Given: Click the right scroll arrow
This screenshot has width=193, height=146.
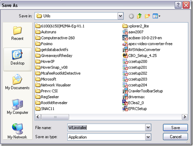Looking at the screenshot, I should tap(185, 117).
